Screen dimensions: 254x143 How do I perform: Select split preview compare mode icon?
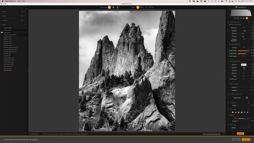pos(114,7)
